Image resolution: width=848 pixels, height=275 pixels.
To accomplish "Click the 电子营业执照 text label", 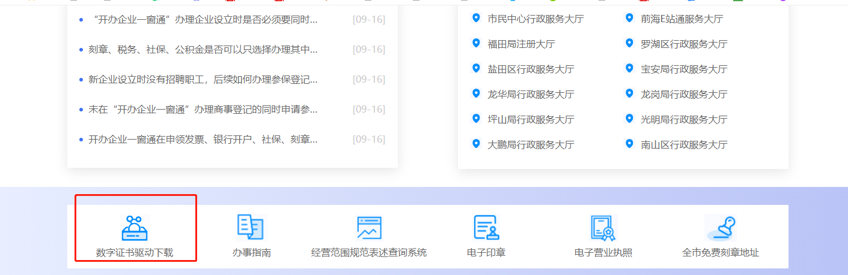I will click(x=603, y=252).
